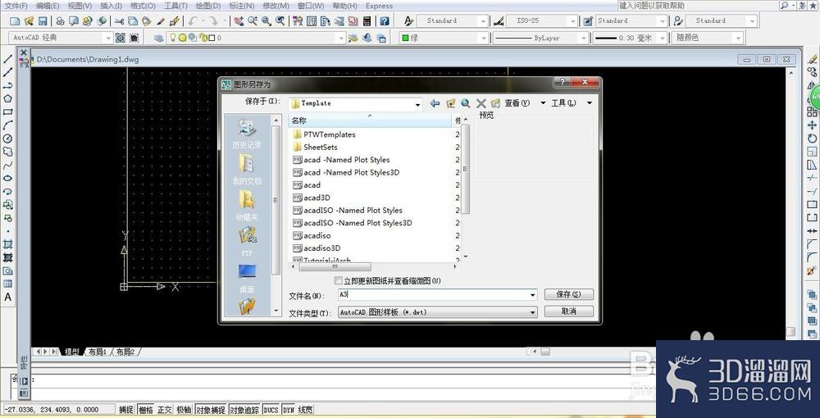Open the 文件类型 dropdown
This screenshot has height=418, width=820.
click(x=532, y=312)
